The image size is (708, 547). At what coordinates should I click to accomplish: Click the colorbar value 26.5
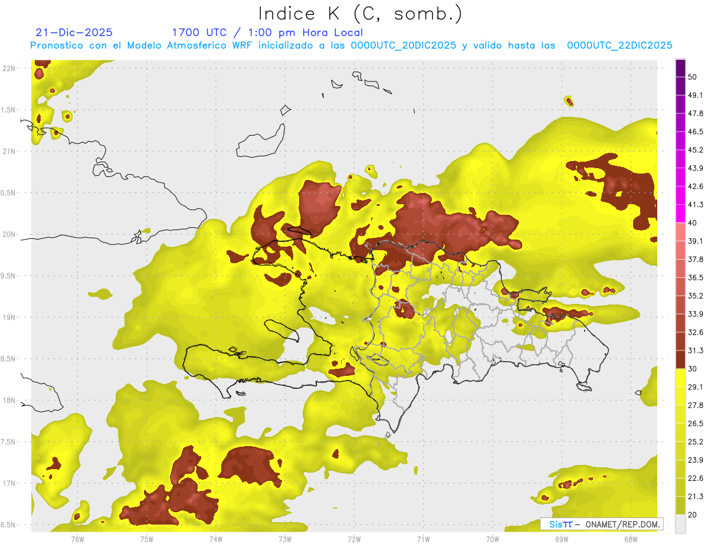(x=695, y=424)
